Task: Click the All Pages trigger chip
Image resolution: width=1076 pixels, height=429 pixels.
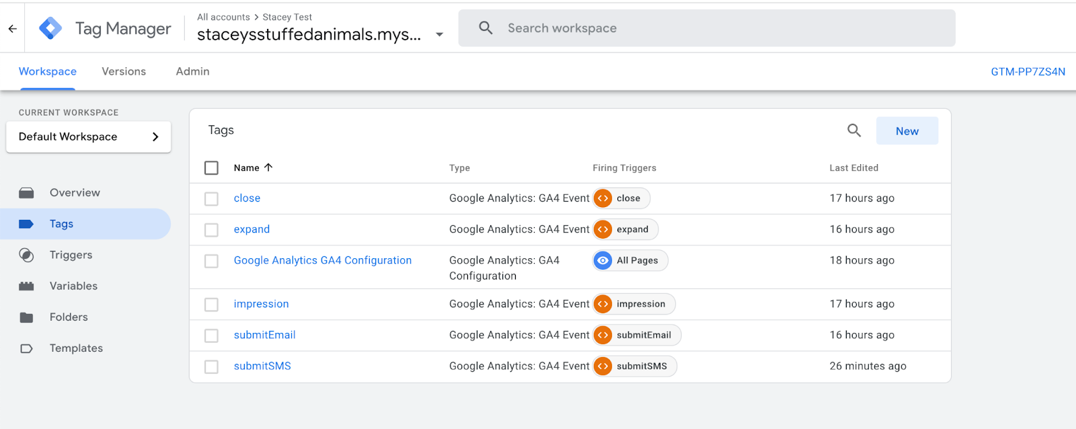Action: tap(630, 260)
